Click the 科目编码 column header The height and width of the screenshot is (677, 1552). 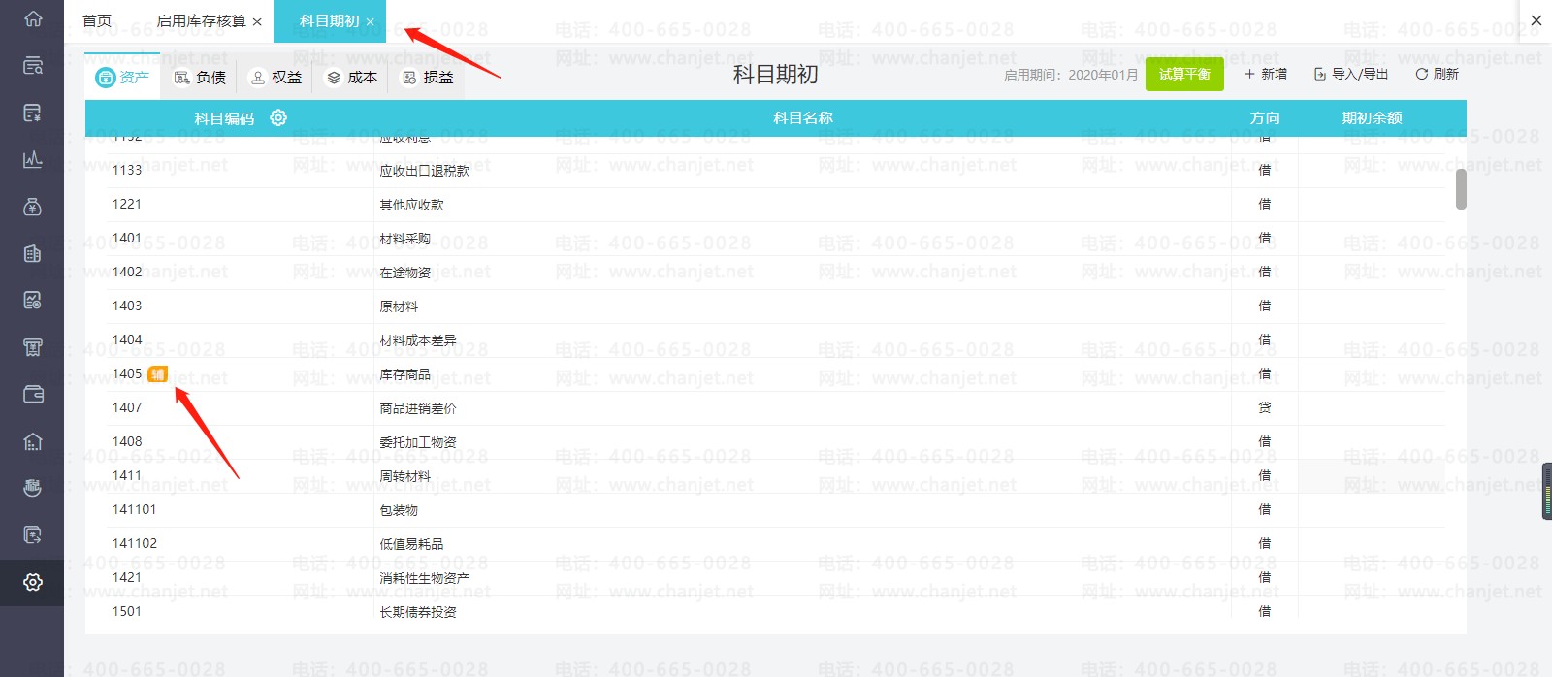(224, 118)
